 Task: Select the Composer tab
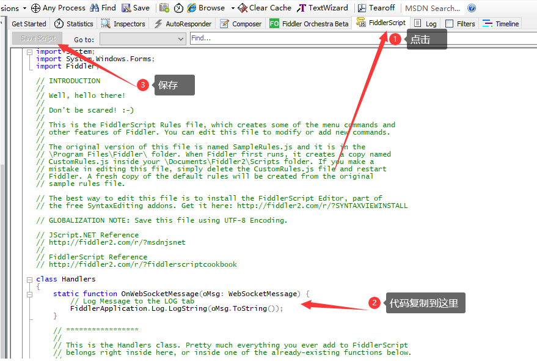pos(241,24)
